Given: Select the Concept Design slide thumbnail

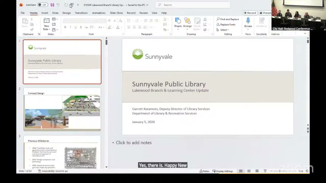Looking at the screenshot, I should point(62,109).
